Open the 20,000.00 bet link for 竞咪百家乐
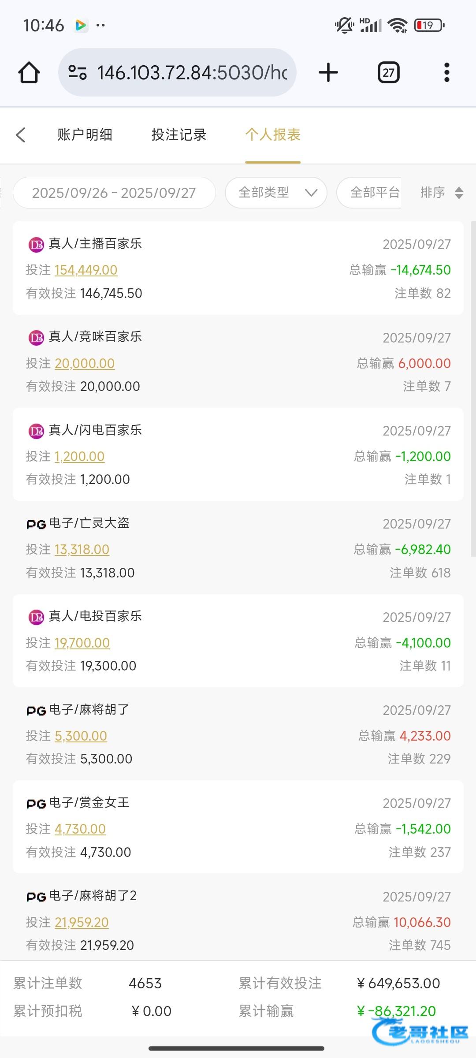 (x=85, y=363)
